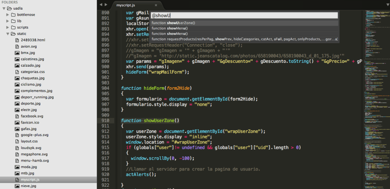This screenshot has height=189, width=390.
Task: Close the myscript.js tab
Action: [156, 5]
